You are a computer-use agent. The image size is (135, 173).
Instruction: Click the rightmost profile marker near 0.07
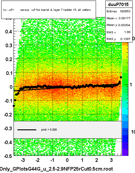pos(121,77)
